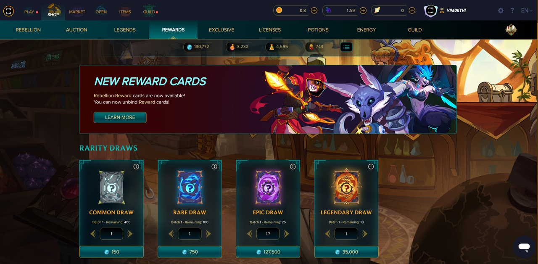The image size is (538, 264).
Task: Open the help question mark icon
Action: pyautogui.click(x=512, y=11)
